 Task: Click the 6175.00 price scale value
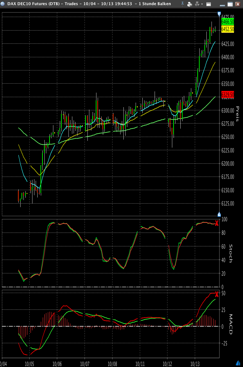228,177
